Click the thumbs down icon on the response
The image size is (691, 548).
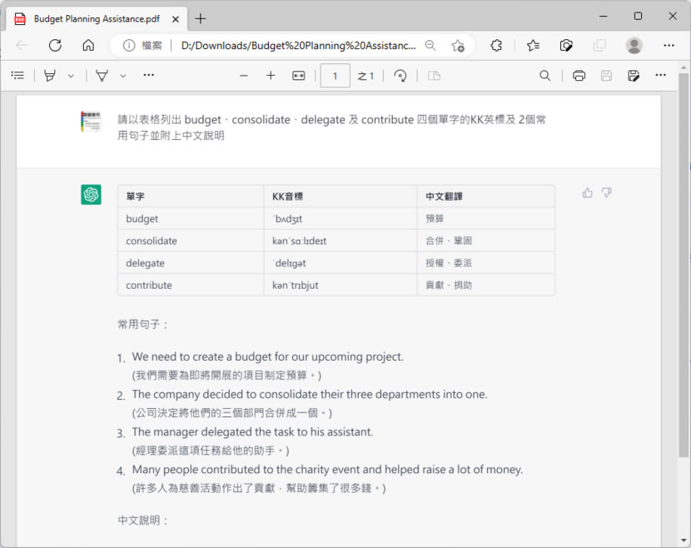607,193
